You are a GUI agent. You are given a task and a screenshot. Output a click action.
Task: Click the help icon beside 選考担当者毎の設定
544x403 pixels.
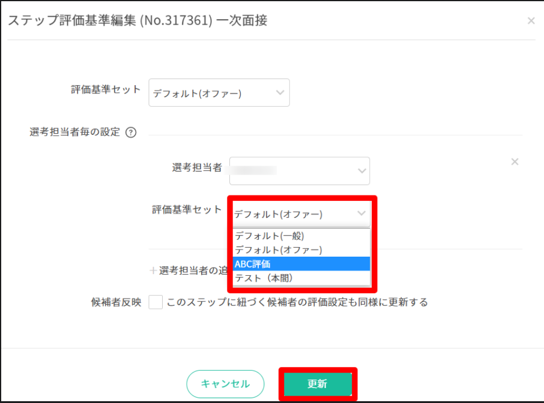(130, 133)
